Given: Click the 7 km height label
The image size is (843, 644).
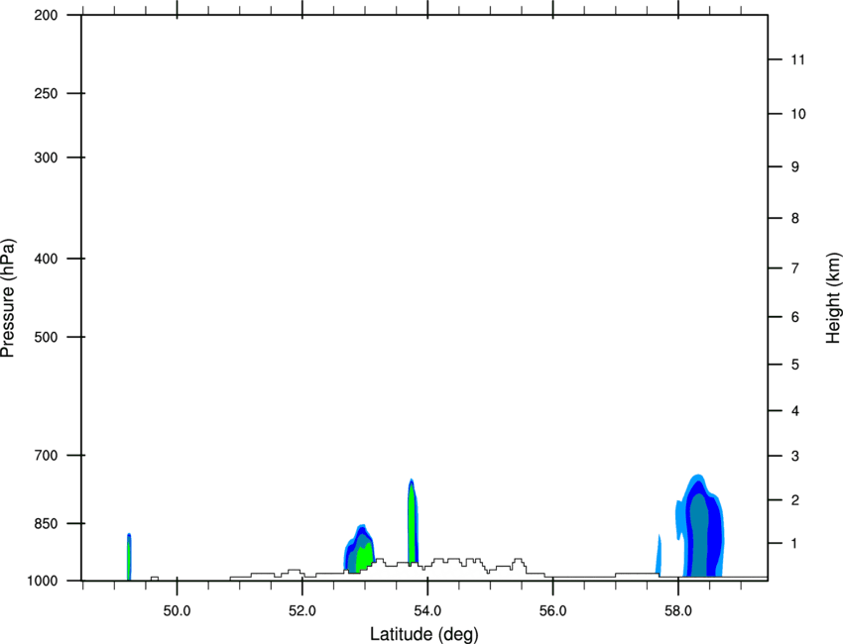Looking at the screenshot, I should 795,268.
